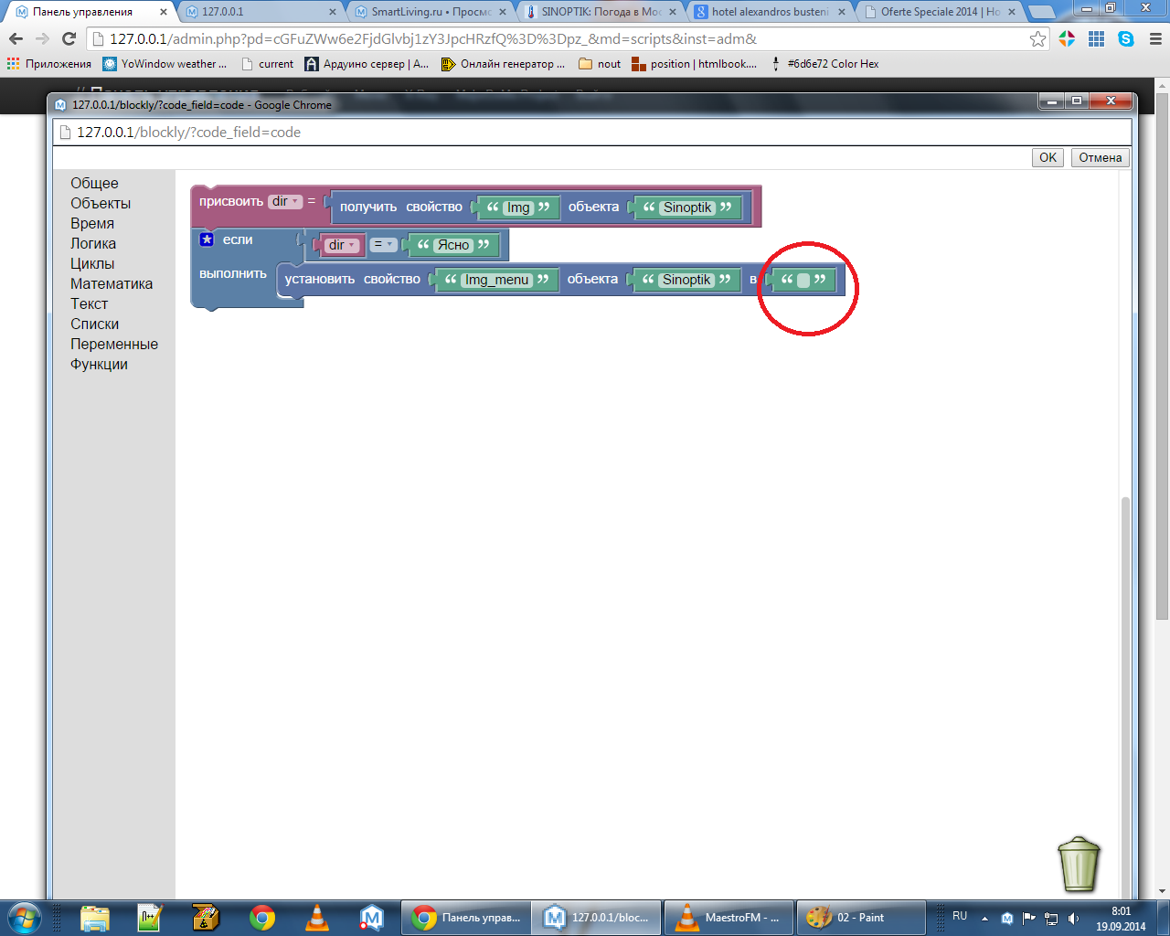Open Windows Explorer from the taskbar

coord(95,917)
